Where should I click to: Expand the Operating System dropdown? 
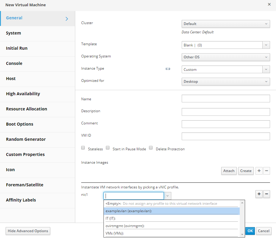[x=225, y=57]
